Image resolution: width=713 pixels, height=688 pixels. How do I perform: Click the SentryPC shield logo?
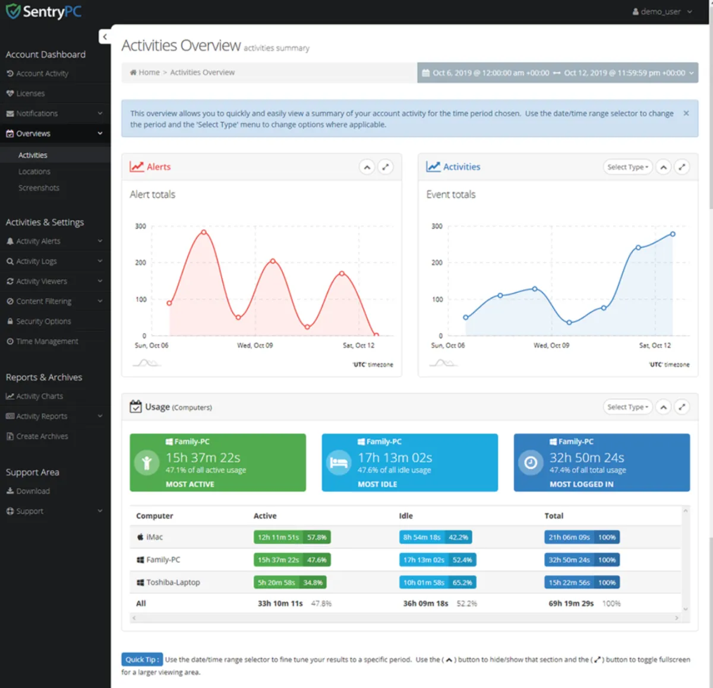[13, 11]
